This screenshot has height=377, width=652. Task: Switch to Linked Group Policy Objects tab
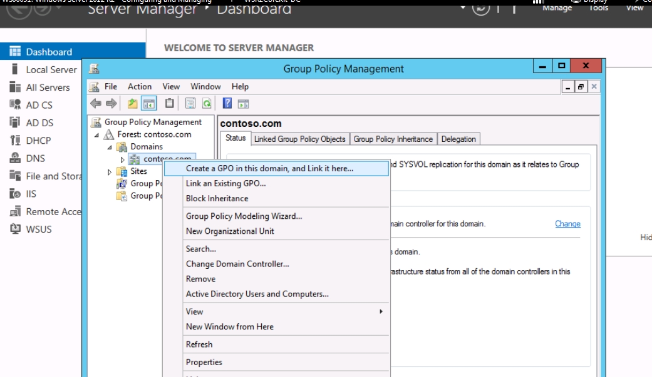[x=300, y=139]
